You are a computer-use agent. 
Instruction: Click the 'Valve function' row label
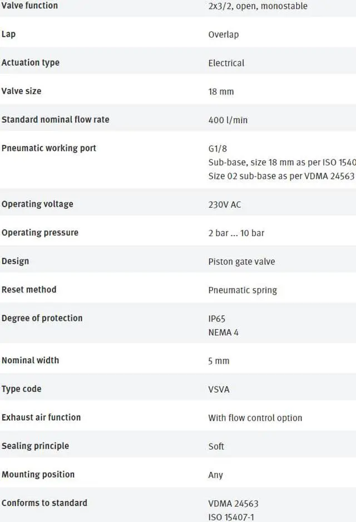pyautogui.click(x=29, y=6)
